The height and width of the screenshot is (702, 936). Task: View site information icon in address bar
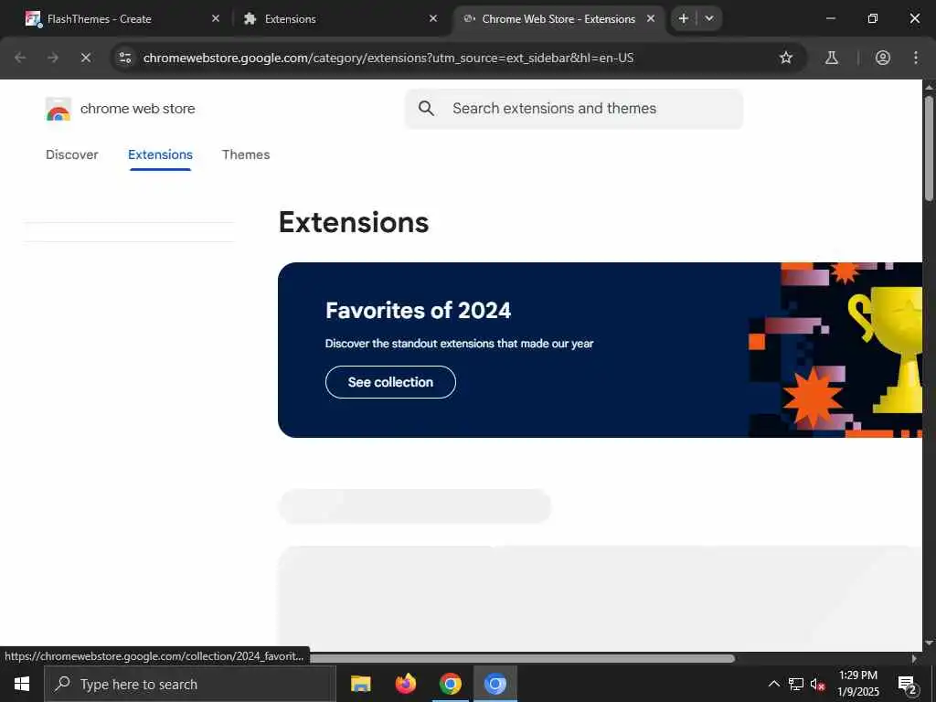[124, 58]
